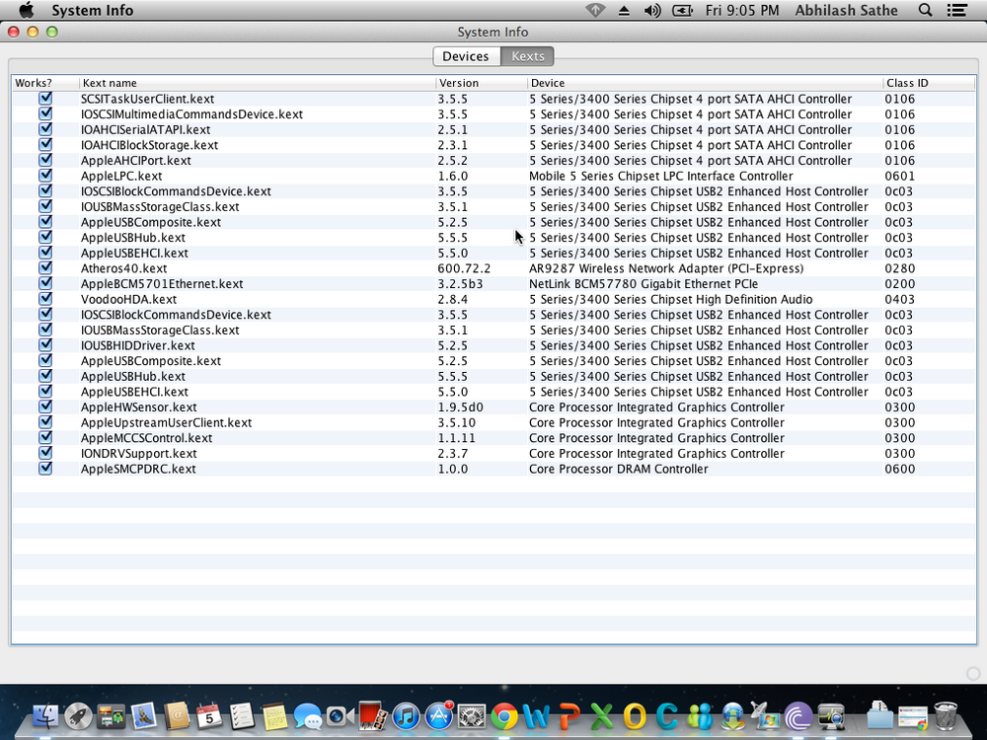Launch Microsoft Excel from the dock
The width and height of the screenshot is (987, 740).
click(602, 714)
